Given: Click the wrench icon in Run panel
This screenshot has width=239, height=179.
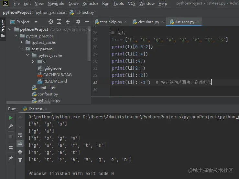Looking at the screenshot, I should (11, 126).
